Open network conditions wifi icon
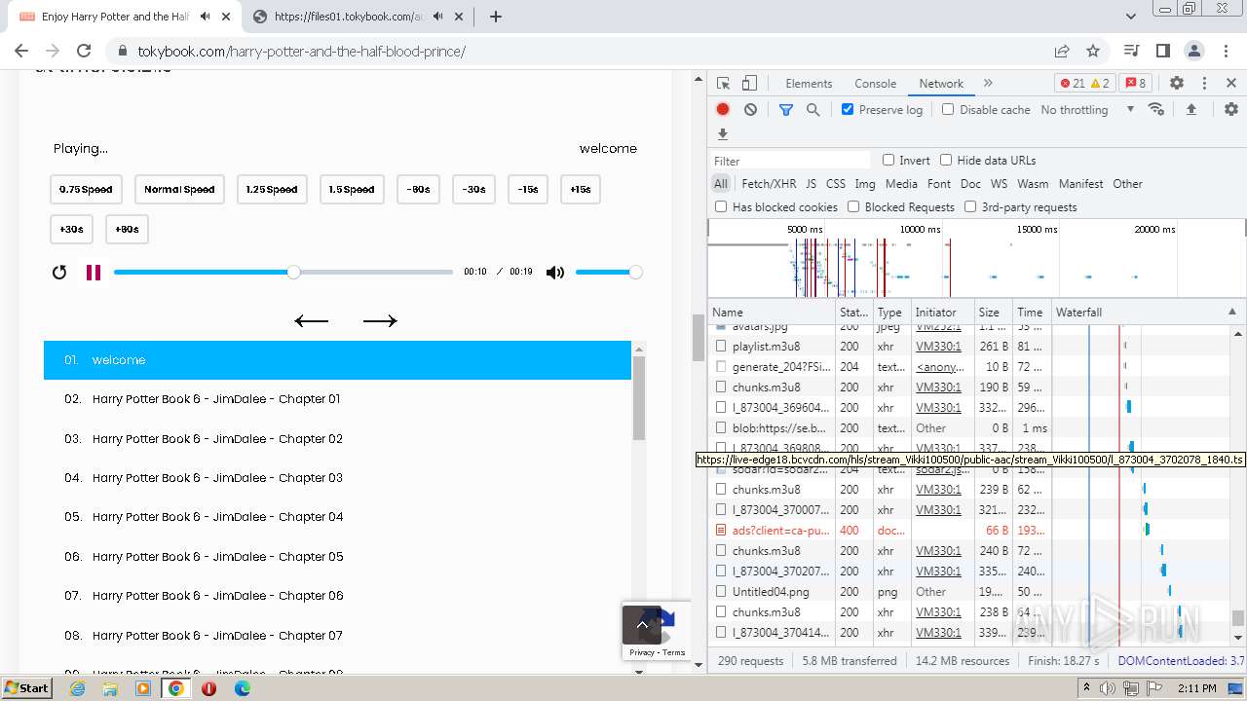 (x=1156, y=109)
